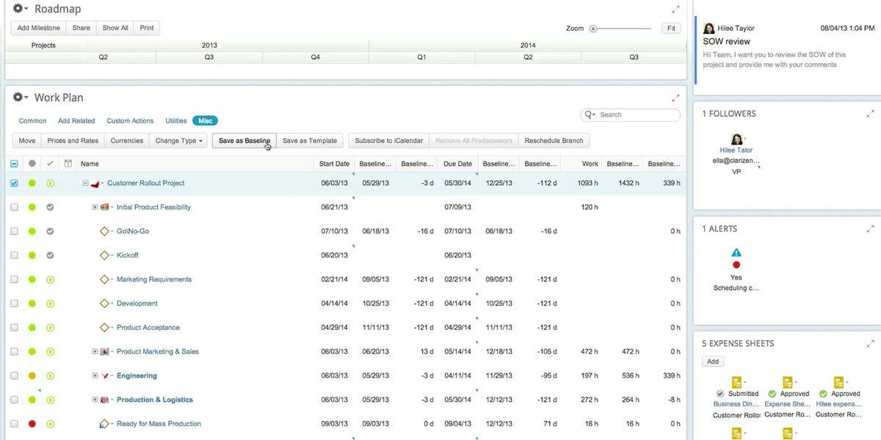Tick the checkbox for the Engineering row

(x=15, y=376)
